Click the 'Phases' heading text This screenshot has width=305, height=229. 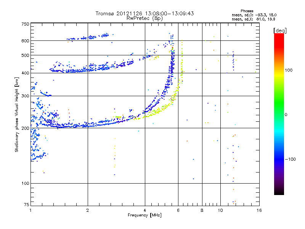point(247,11)
